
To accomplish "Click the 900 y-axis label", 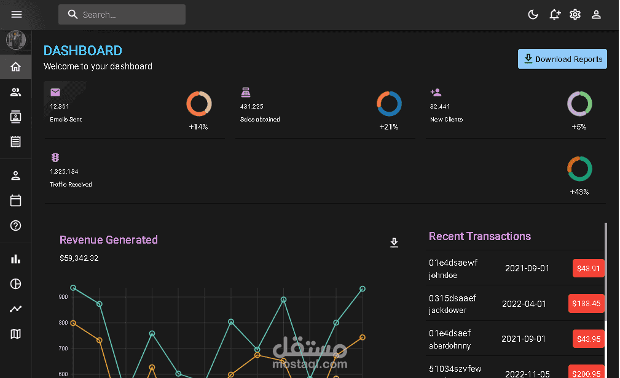I will pos(63,297).
